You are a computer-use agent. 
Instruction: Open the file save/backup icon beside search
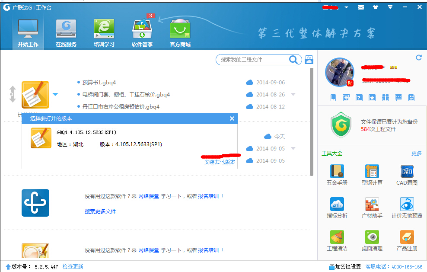(309, 59)
